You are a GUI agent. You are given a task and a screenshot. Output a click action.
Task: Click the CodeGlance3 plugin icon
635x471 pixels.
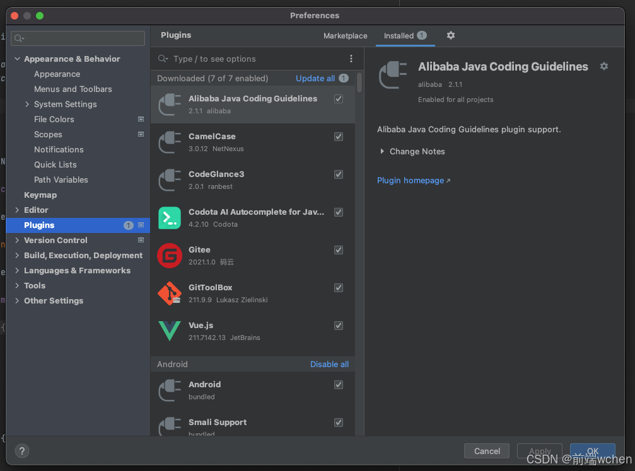[169, 180]
